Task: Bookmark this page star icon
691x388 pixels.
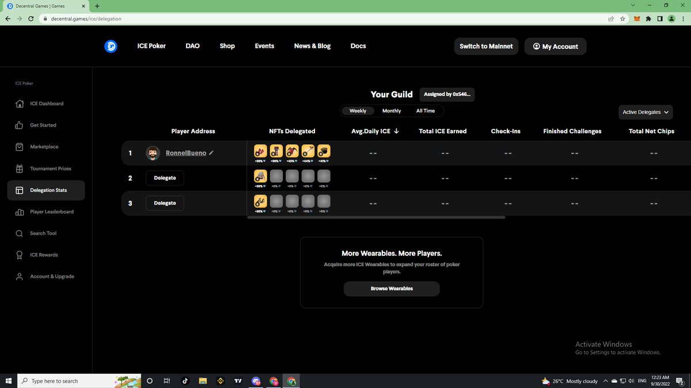Action: pyautogui.click(x=622, y=18)
